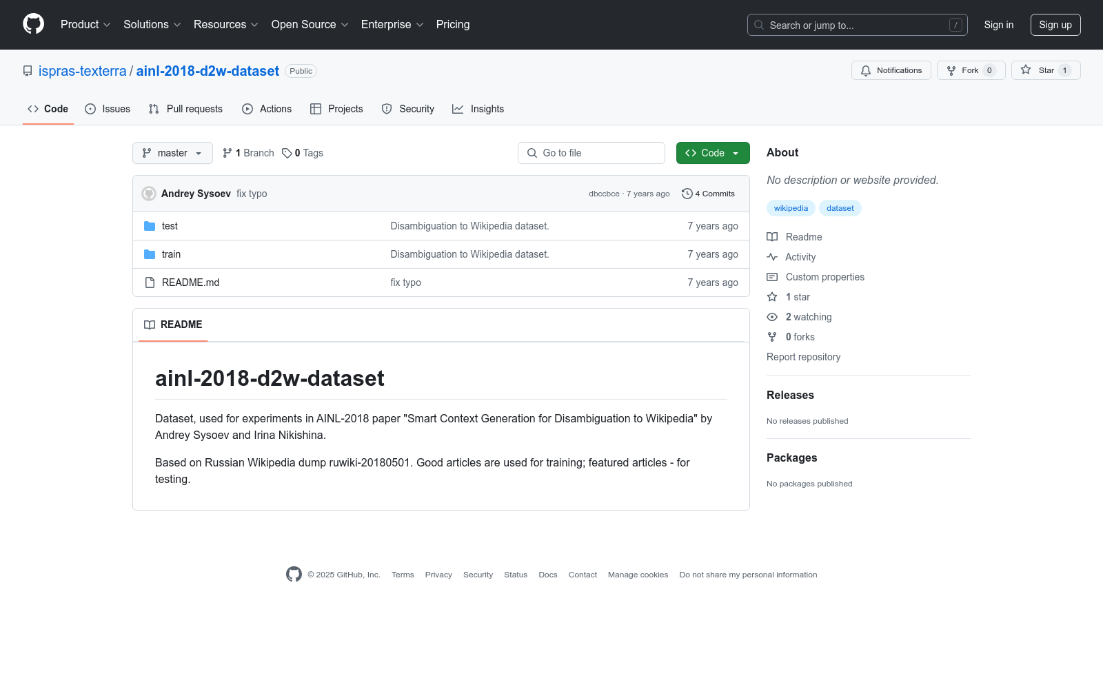Viewport: 1103px width, 689px height.
Task: Fork this repository
Action: point(971,70)
